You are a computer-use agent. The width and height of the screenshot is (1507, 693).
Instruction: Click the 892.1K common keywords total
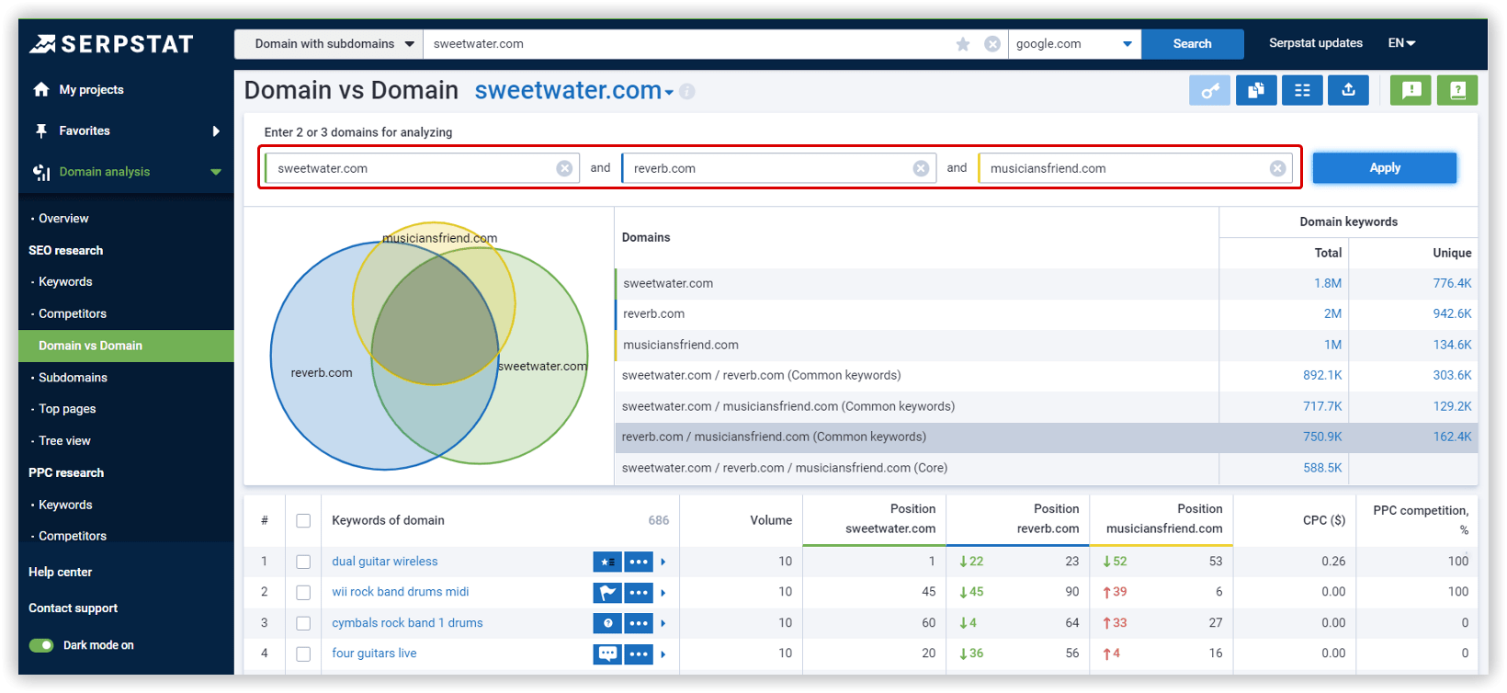[x=1322, y=375]
